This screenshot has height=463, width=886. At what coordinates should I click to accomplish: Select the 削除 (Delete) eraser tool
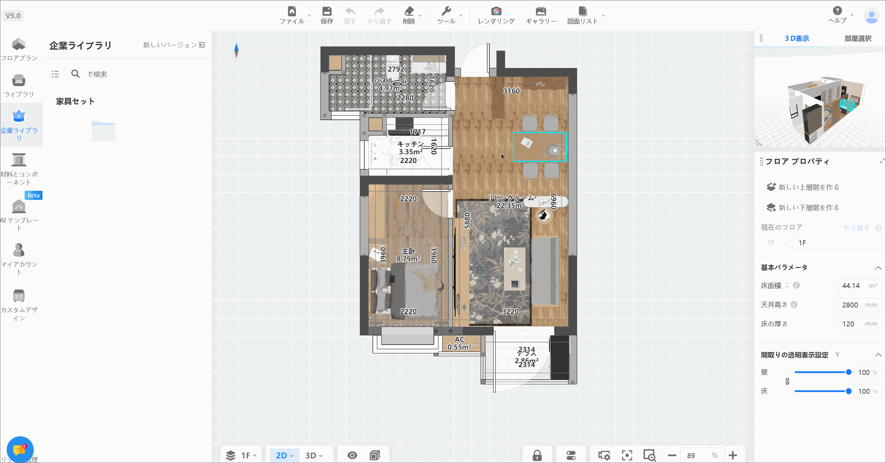(409, 12)
